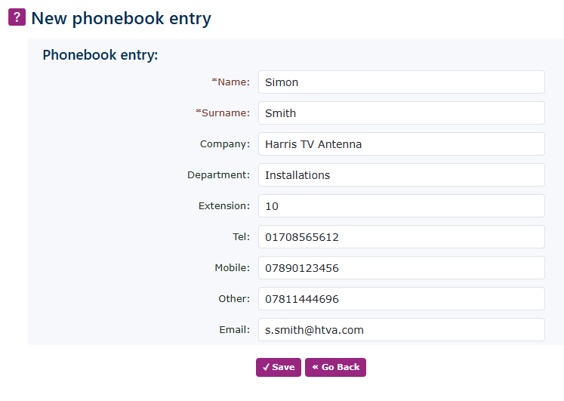564x401 pixels.
Task: Click the Mobile label text
Action: coord(232,268)
